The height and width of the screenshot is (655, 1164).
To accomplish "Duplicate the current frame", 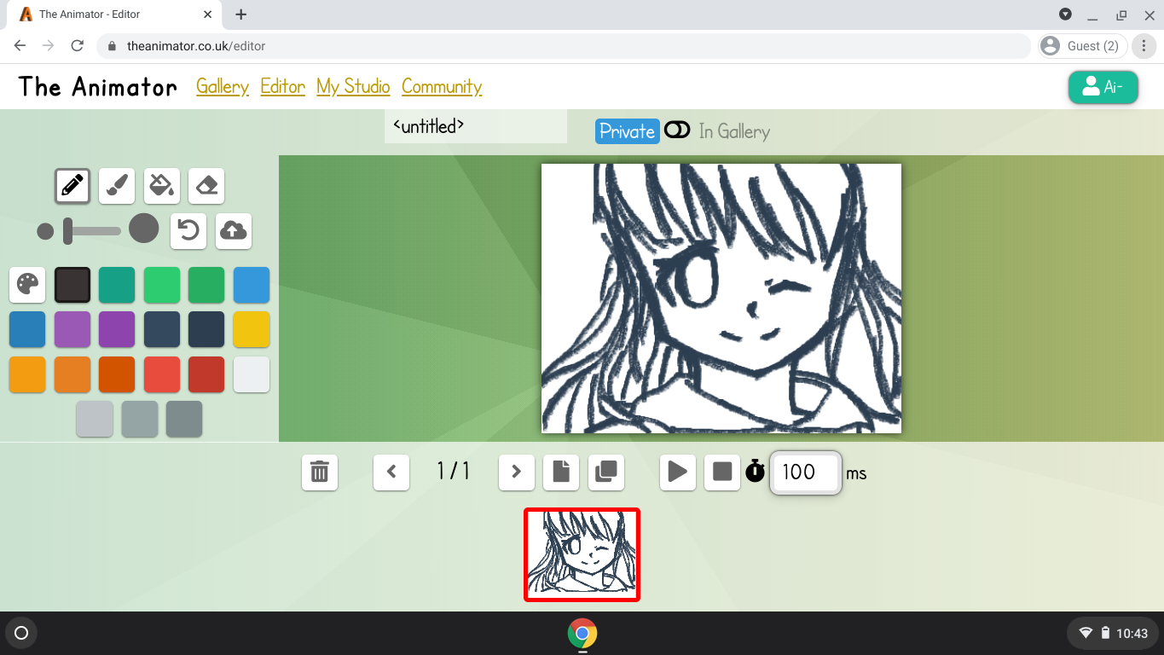I will (606, 472).
